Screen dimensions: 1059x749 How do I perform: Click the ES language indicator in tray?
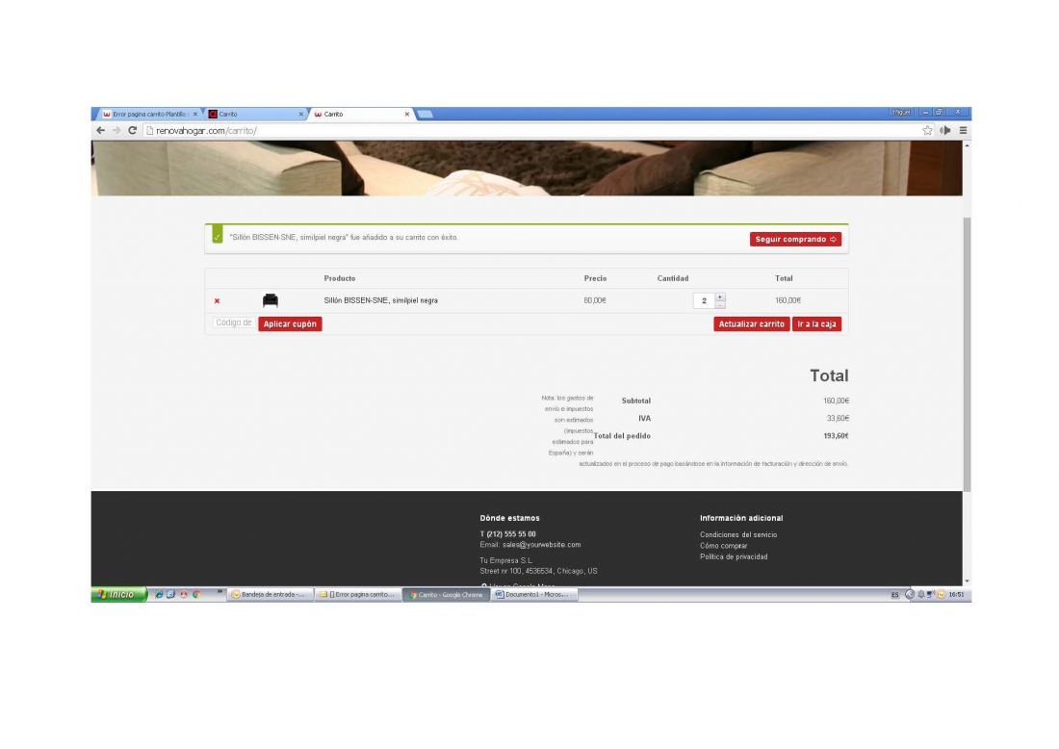coord(894,595)
